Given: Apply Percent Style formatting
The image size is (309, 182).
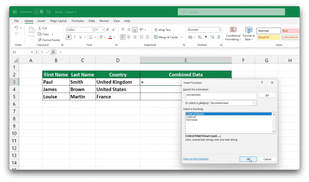Looking at the screenshot, I should pos(200,37).
